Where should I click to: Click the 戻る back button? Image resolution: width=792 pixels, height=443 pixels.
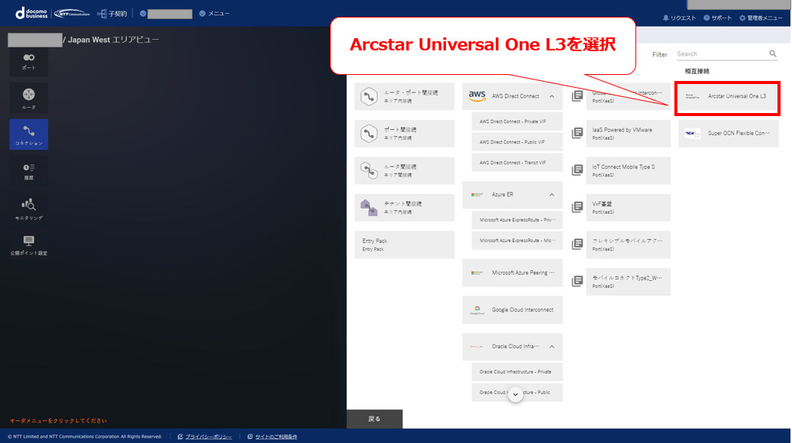tap(374, 419)
